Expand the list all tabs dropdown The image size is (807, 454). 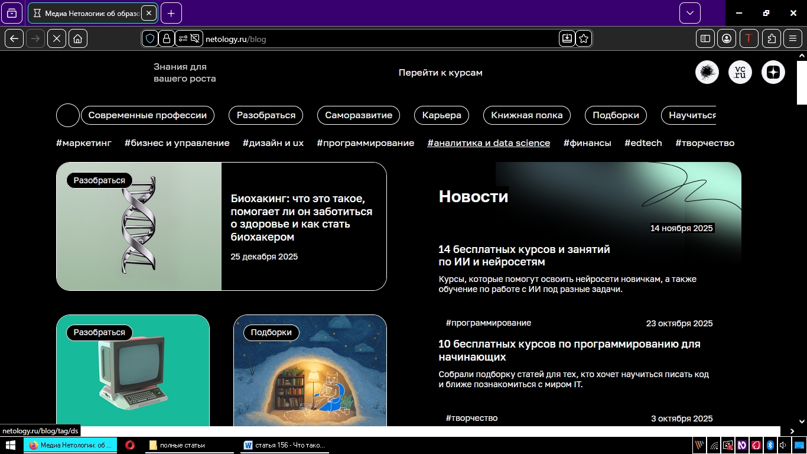[689, 13]
